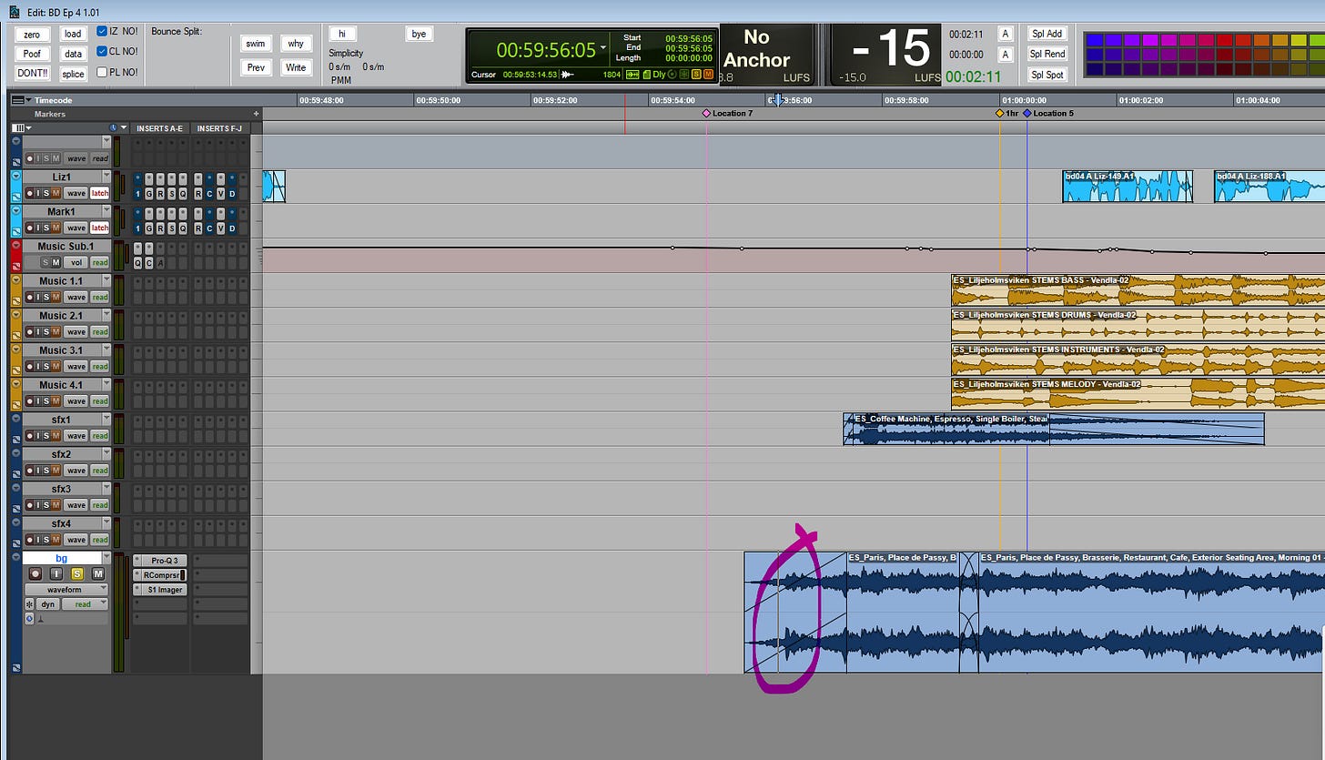Solo the sfx3 track
Image resolution: width=1325 pixels, height=760 pixels.
[46, 504]
